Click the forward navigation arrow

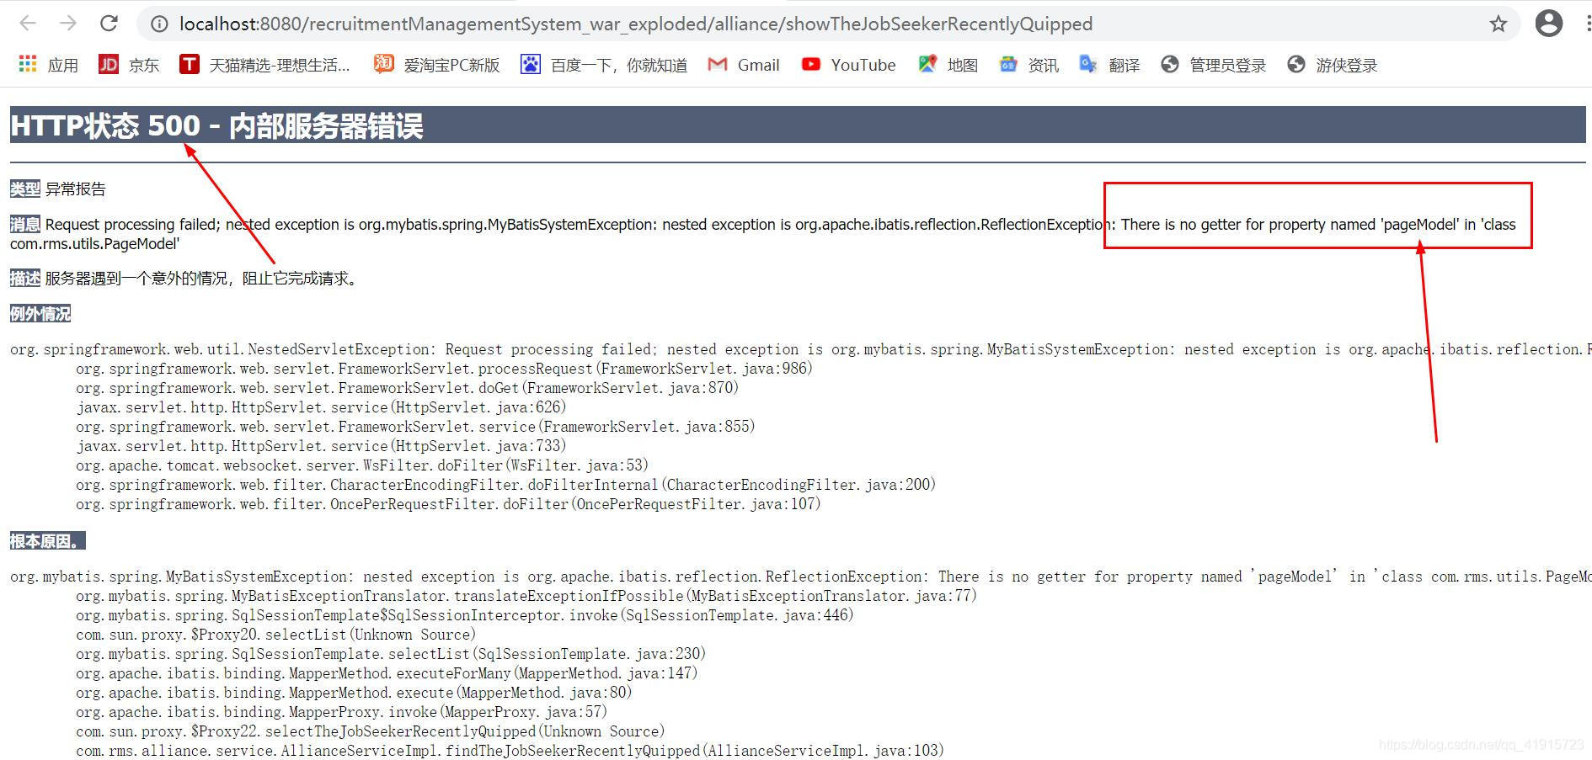[68, 23]
